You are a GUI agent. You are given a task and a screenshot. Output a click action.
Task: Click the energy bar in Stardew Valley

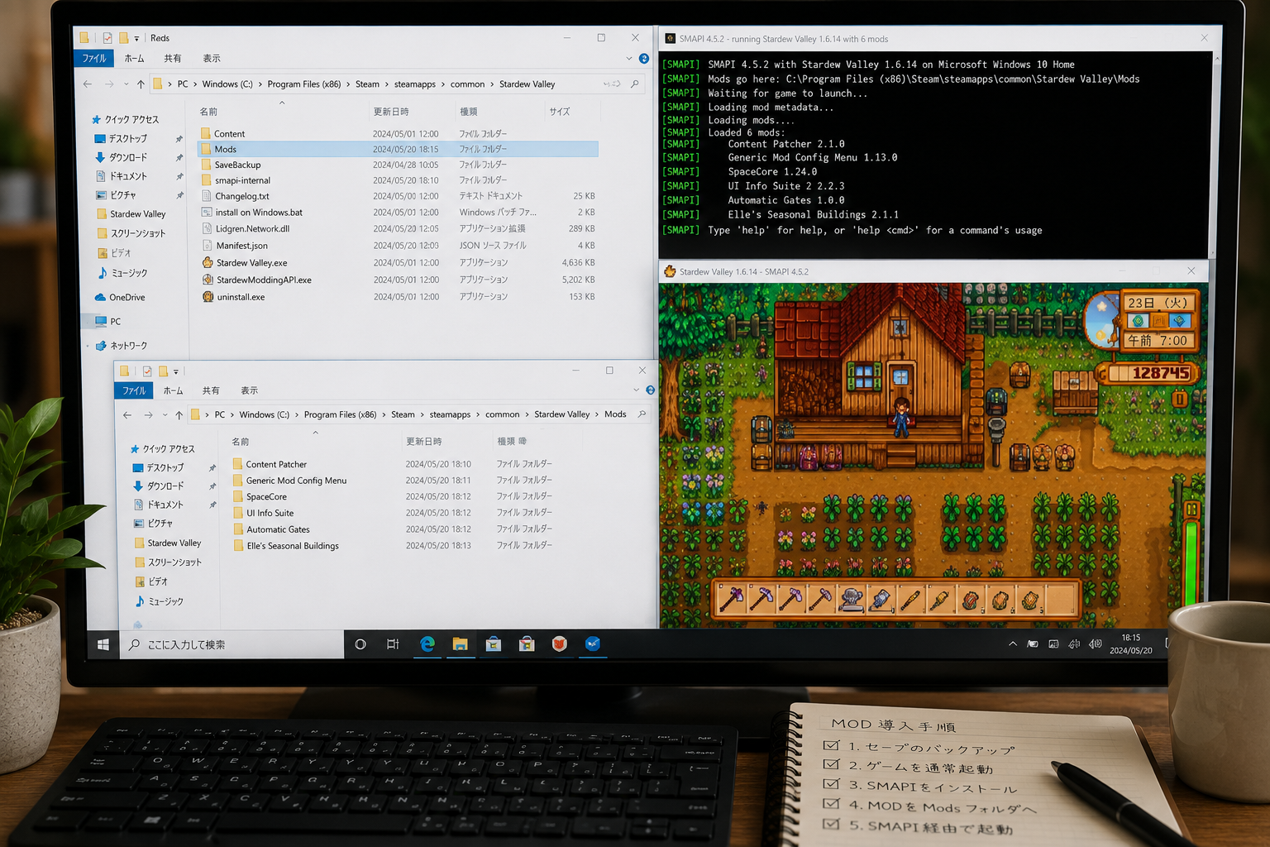[x=1191, y=553]
